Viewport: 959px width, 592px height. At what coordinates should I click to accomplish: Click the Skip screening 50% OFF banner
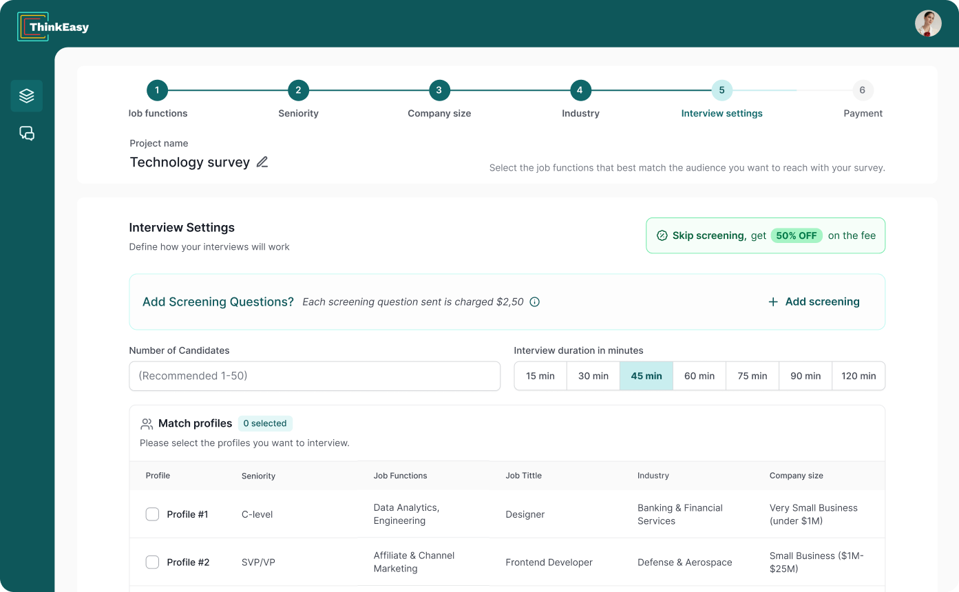(x=766, y=235)
